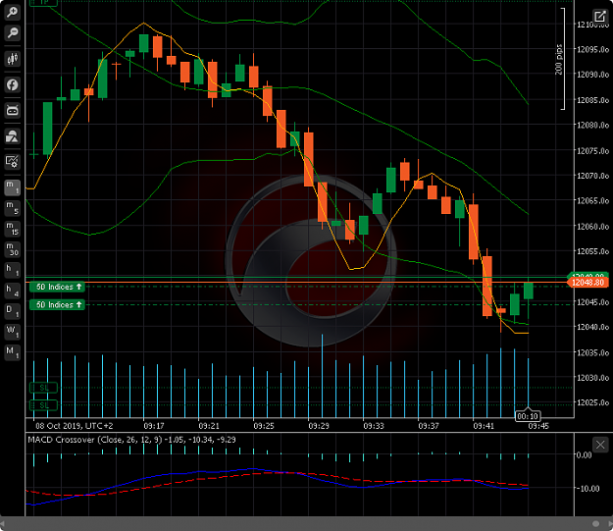Detach the chart with the pop-out icon
613x531 pixels.
(599, 17)
